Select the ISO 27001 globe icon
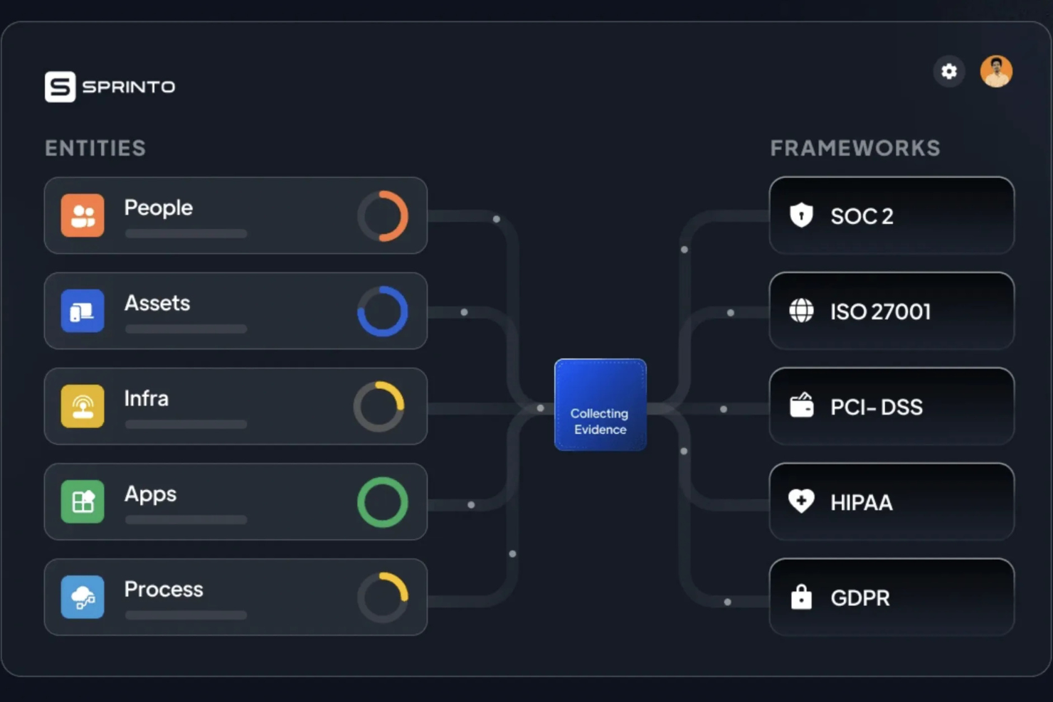 [x=801, y=311]
